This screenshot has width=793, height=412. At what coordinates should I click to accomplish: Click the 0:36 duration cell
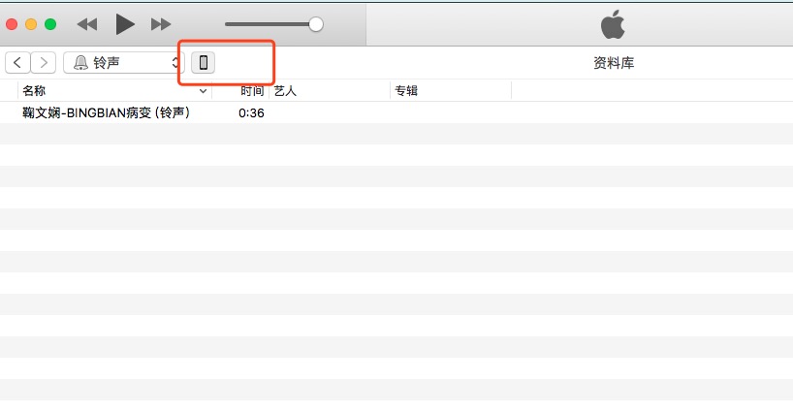(x=251, y=112)
